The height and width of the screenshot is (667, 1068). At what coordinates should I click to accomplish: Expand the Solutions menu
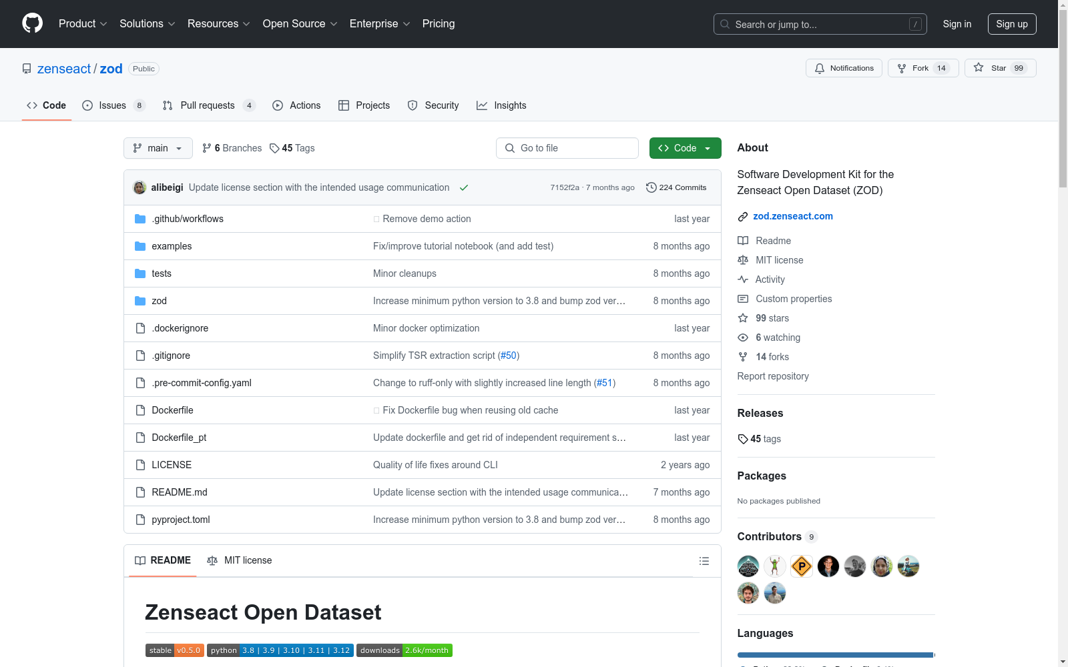point(148,23)
